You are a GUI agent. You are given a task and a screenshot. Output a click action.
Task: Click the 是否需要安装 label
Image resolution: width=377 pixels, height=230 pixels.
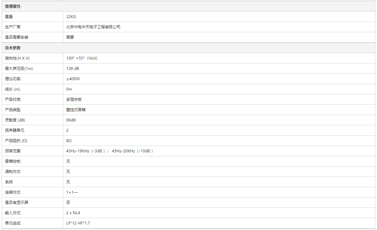pyautogui.click(x=17, y=37)
